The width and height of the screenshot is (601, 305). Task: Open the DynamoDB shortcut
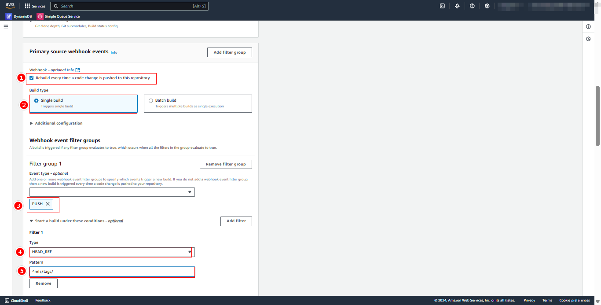(19, 16)
